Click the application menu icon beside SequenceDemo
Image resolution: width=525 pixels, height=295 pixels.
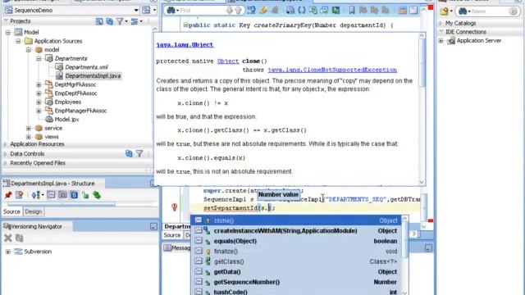[x=146, y=11]
